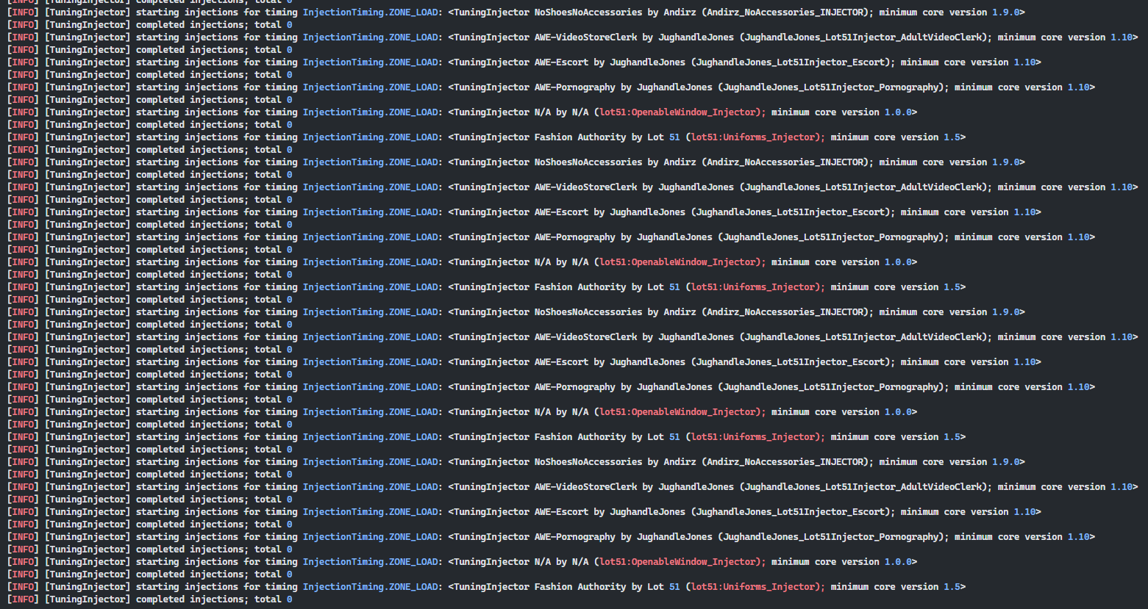Select the bottommost 'completed injections; total 0' line

(149, 599)
